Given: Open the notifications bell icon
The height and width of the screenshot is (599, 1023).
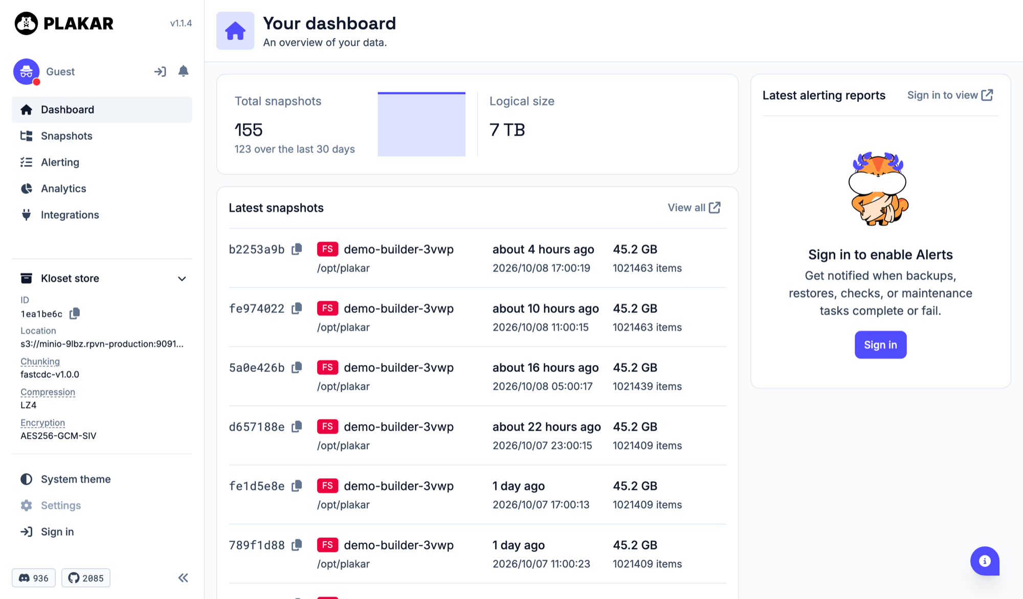Looking at the screenshot, I should coord(183,71).
